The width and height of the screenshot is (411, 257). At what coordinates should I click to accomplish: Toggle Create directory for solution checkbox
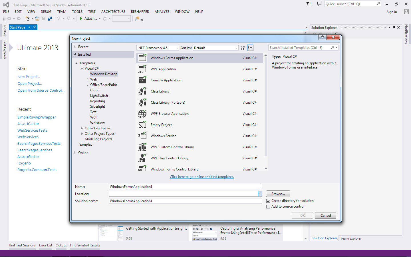[268, 201]
